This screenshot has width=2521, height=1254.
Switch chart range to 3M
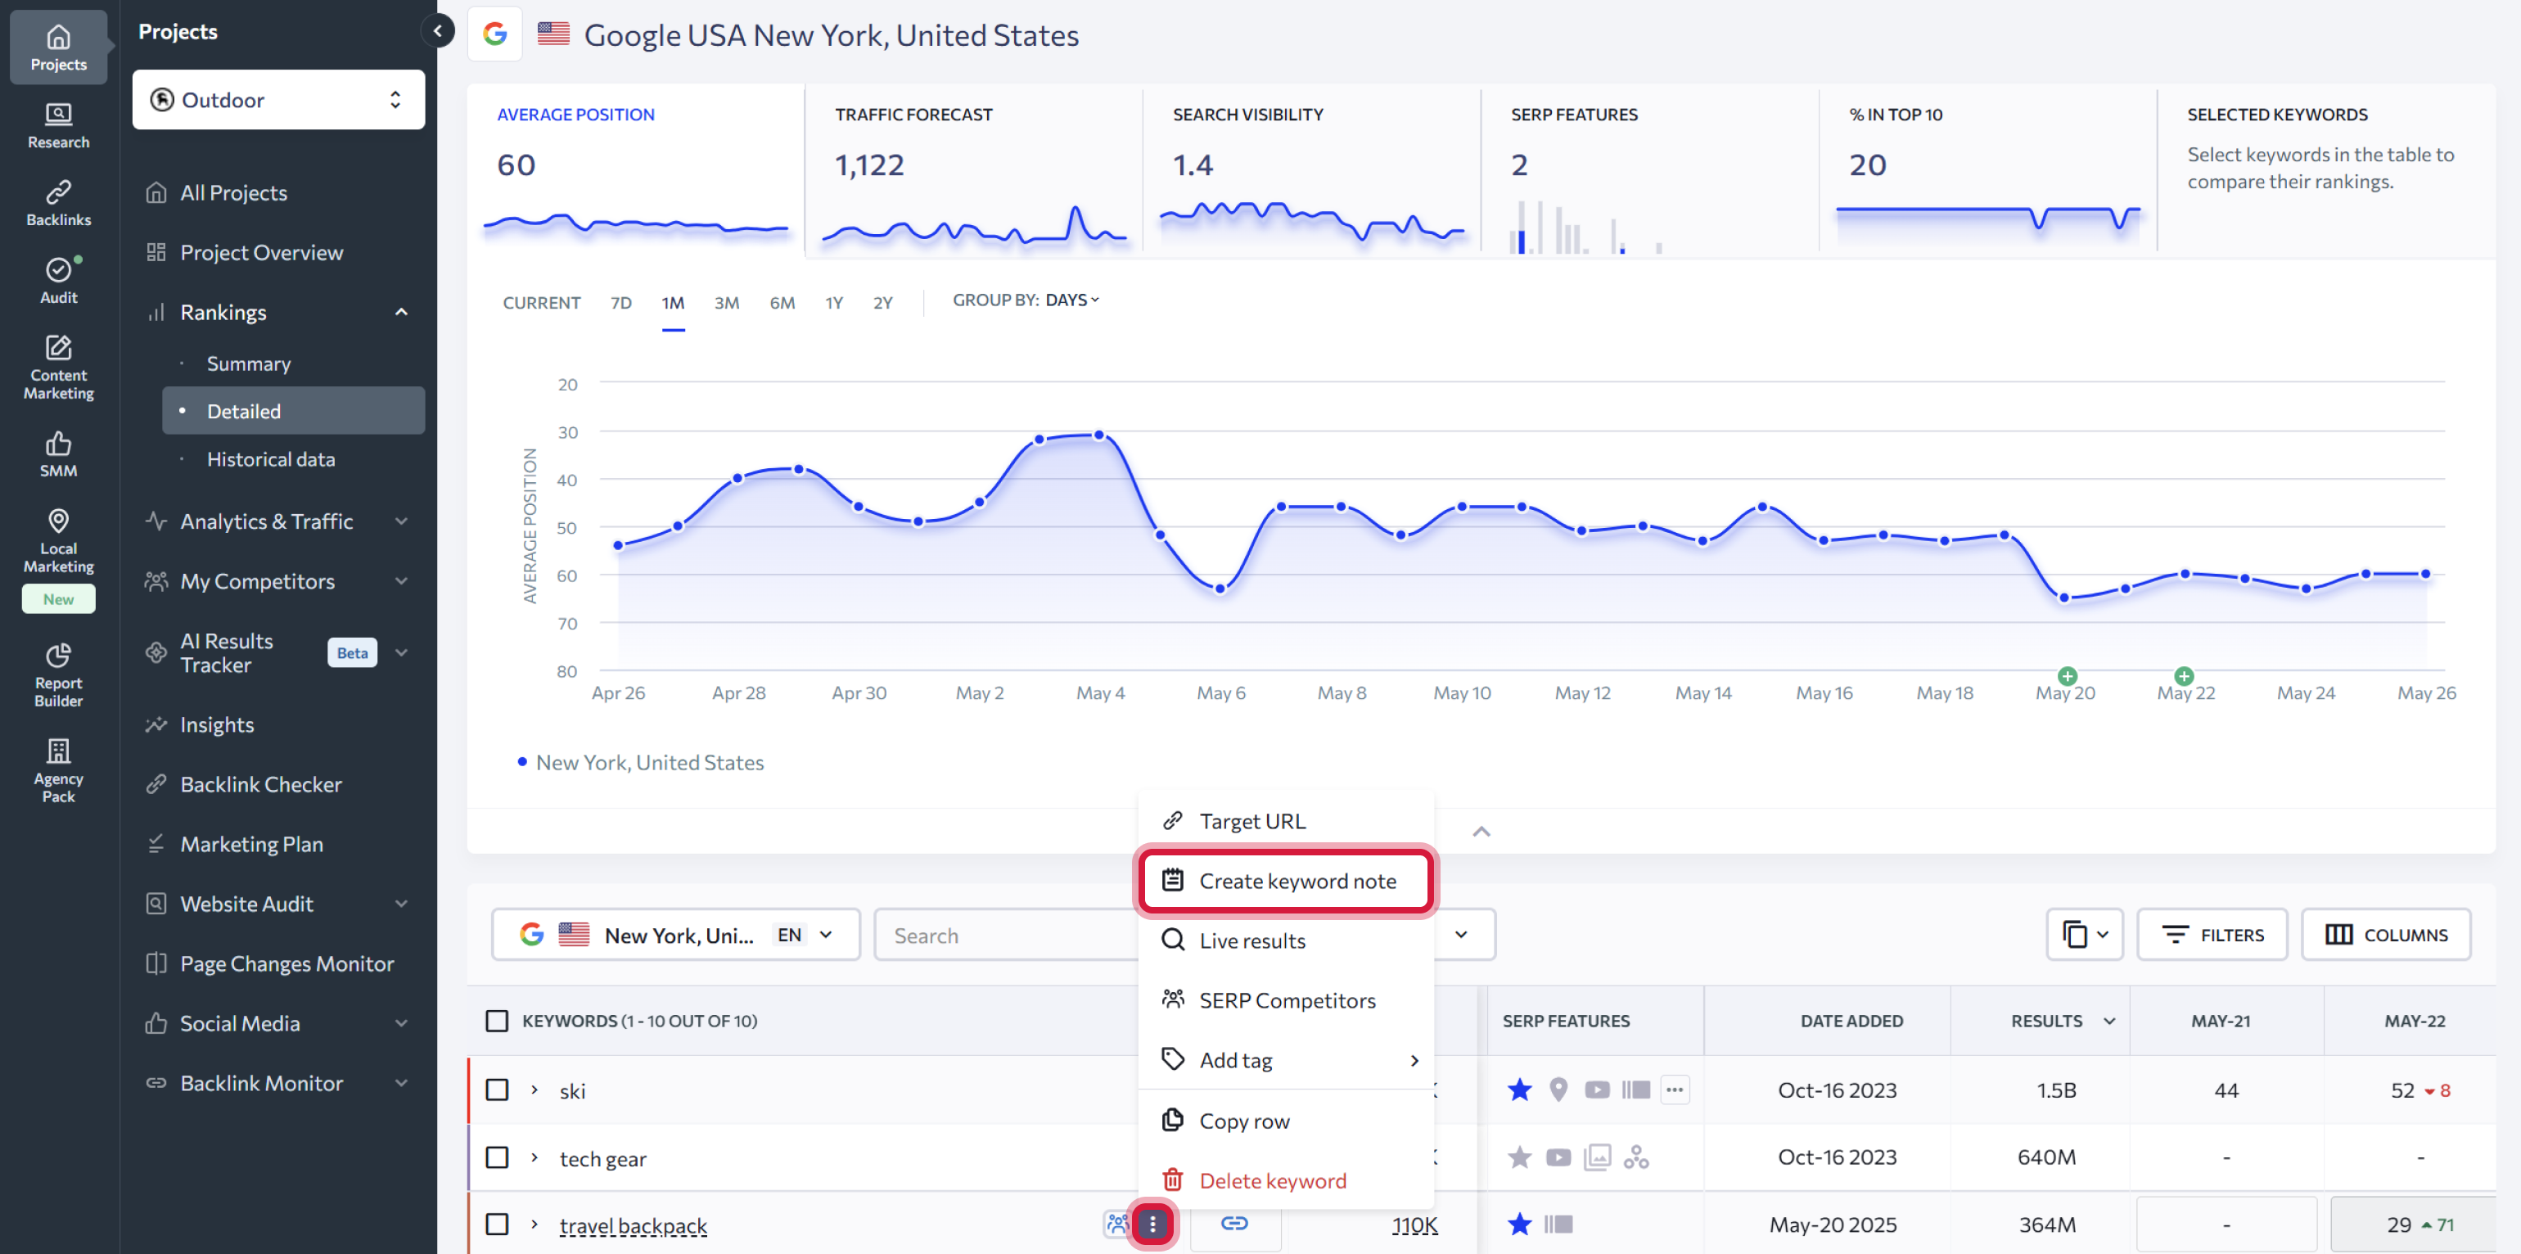pyautogui.click(x=726, y=303)
